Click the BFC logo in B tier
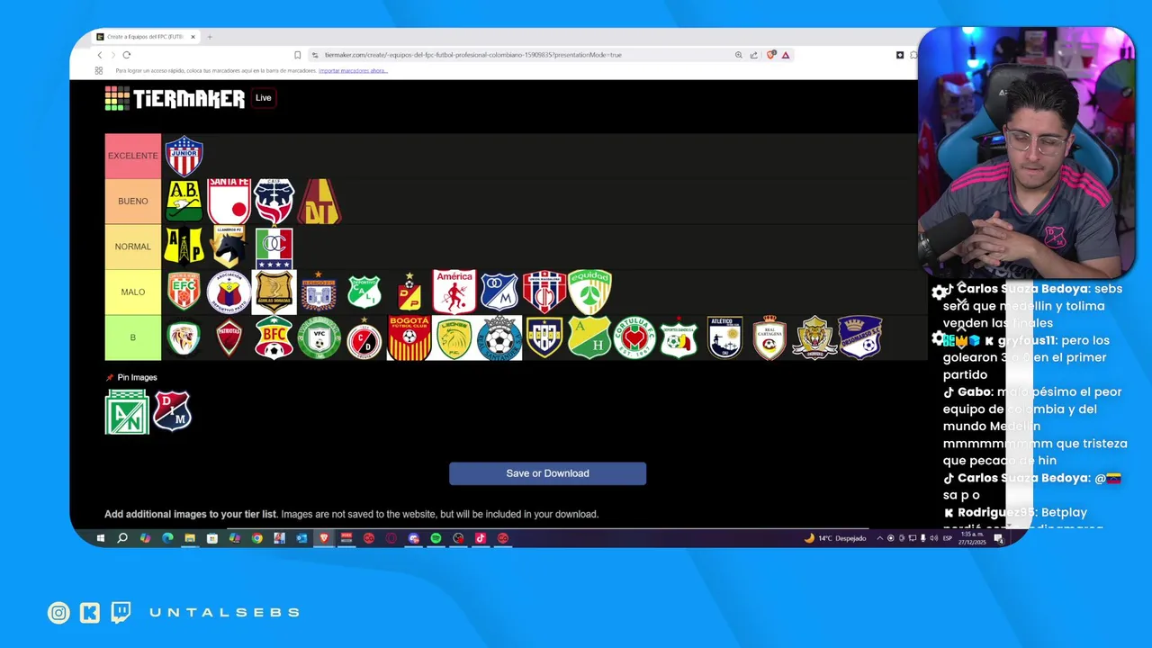Screen dimensions: 1152x648 coord(274,337)
